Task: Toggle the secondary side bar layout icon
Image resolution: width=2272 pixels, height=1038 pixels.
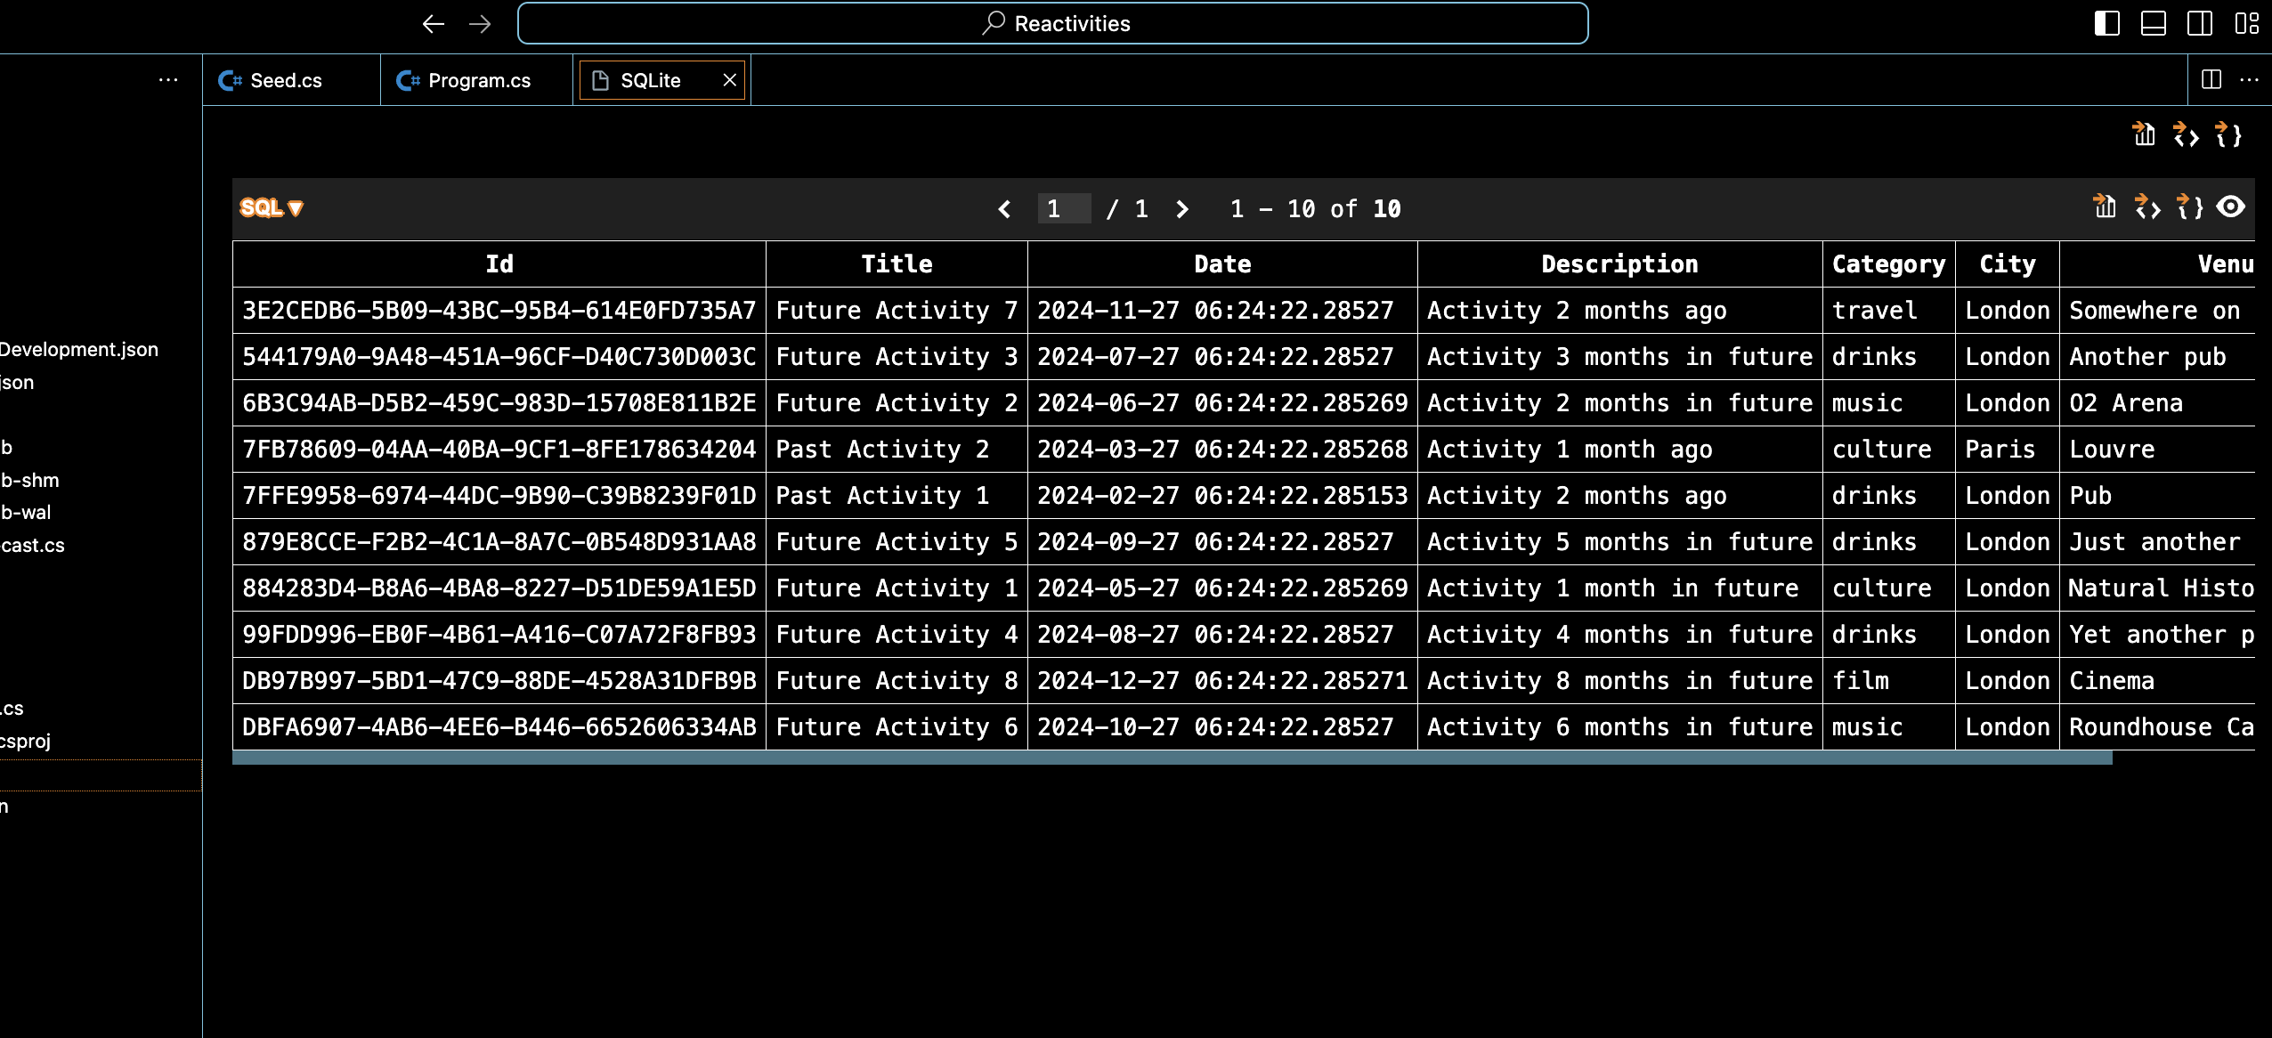Action: coord(2200,24)
